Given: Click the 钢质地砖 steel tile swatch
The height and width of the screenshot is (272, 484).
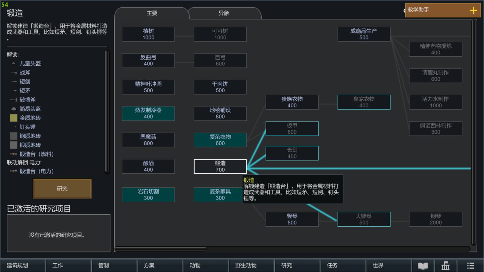Looking at the screenshot, I should pos(14,136).
